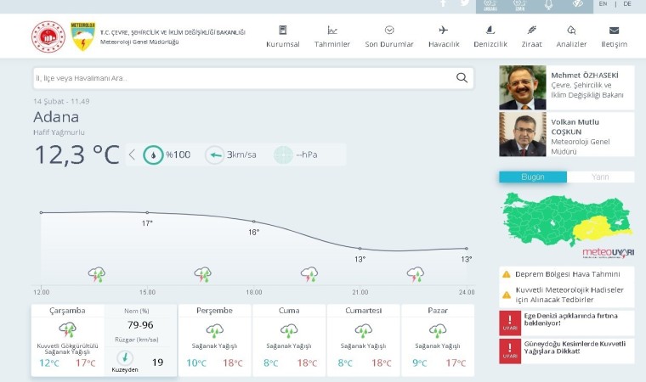646x382 pixels.
Task: Open the Denizcilik menu item
Action: 490,37
